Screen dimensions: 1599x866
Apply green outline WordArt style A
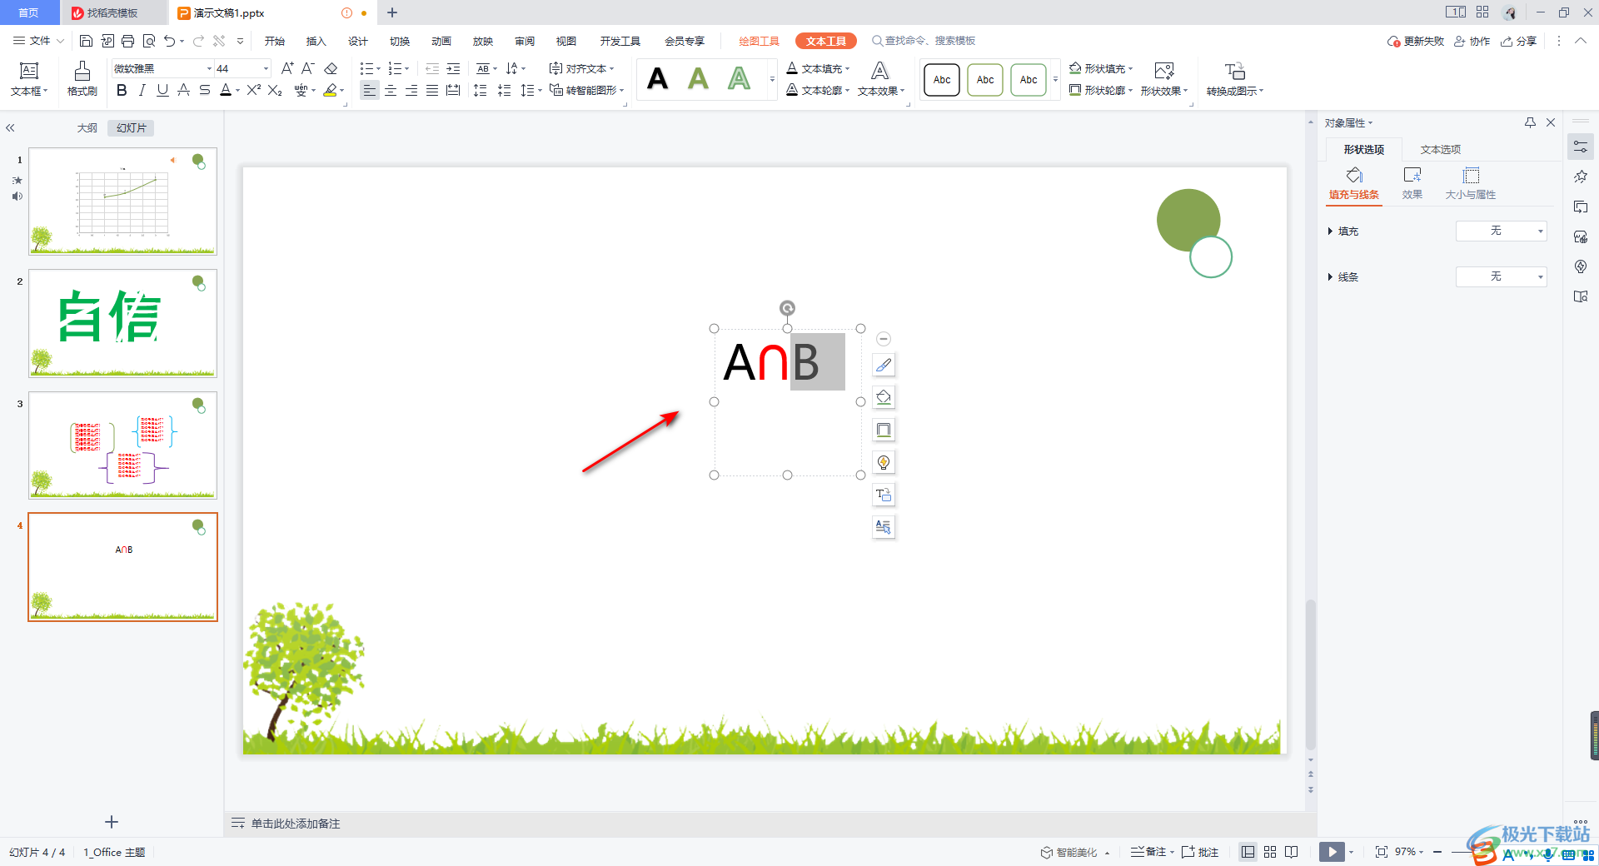coord(739,79)
